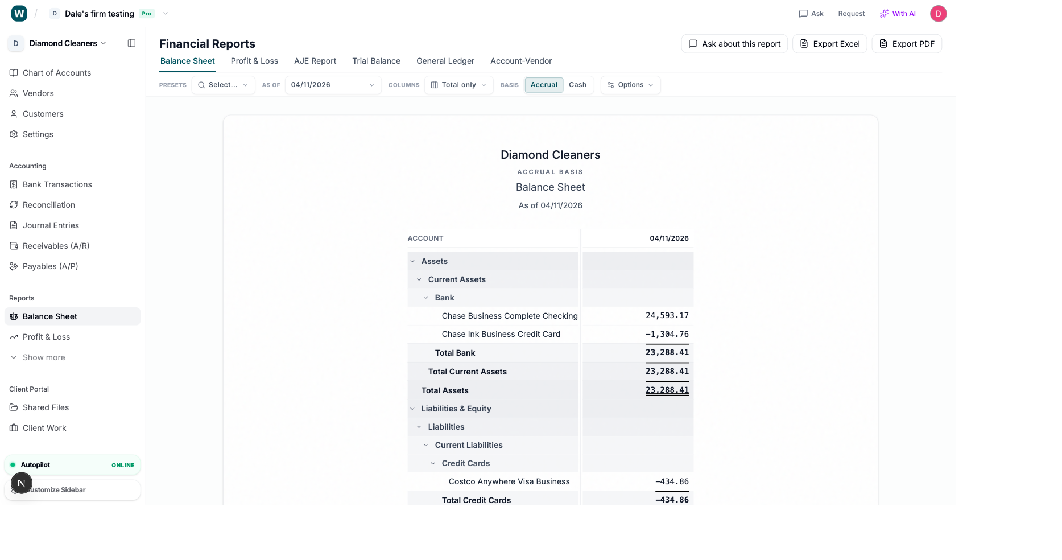The image size is (1062, 560).
Task: Click the With AI sparkle icon
Action: coord(884,13)
